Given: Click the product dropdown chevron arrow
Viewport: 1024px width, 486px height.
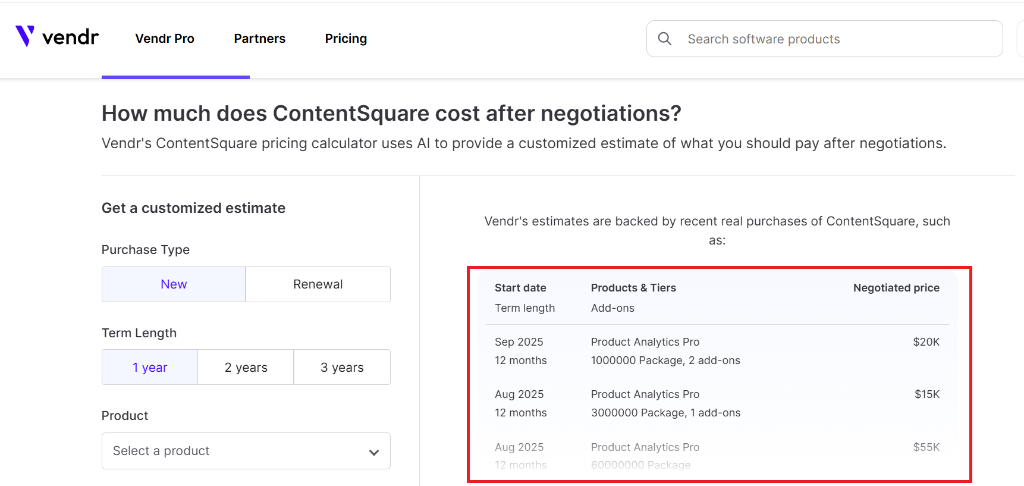Looking at the screenshot, I should (374, 452).
